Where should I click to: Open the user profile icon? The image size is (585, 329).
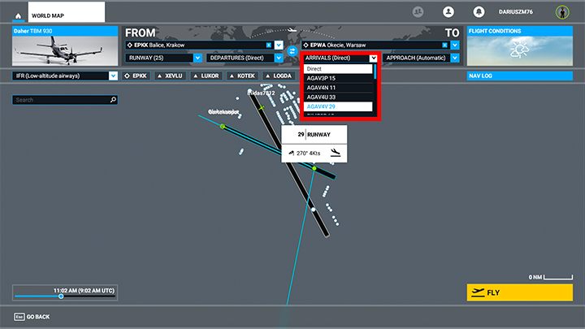tap(448, 12)
